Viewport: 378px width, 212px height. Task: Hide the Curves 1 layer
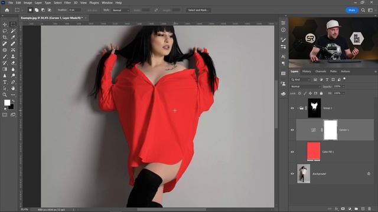click(x=292, y=130)
